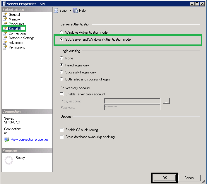Image resolution: width=207 pixels, height=184 pixels.
Task: Select SQL Server and Windows Authentication mode
Action: [61, 39]
